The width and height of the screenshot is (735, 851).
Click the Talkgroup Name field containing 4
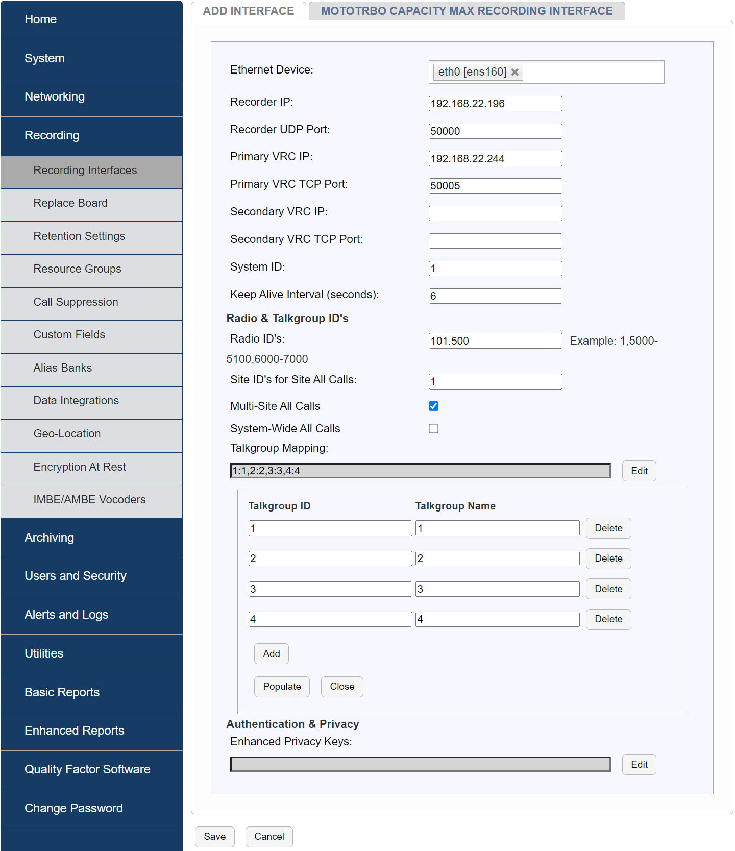[498, 619]
